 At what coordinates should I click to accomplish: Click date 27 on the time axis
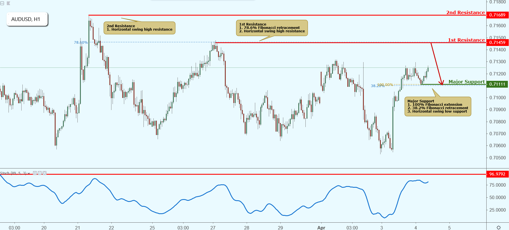[213, 228]
